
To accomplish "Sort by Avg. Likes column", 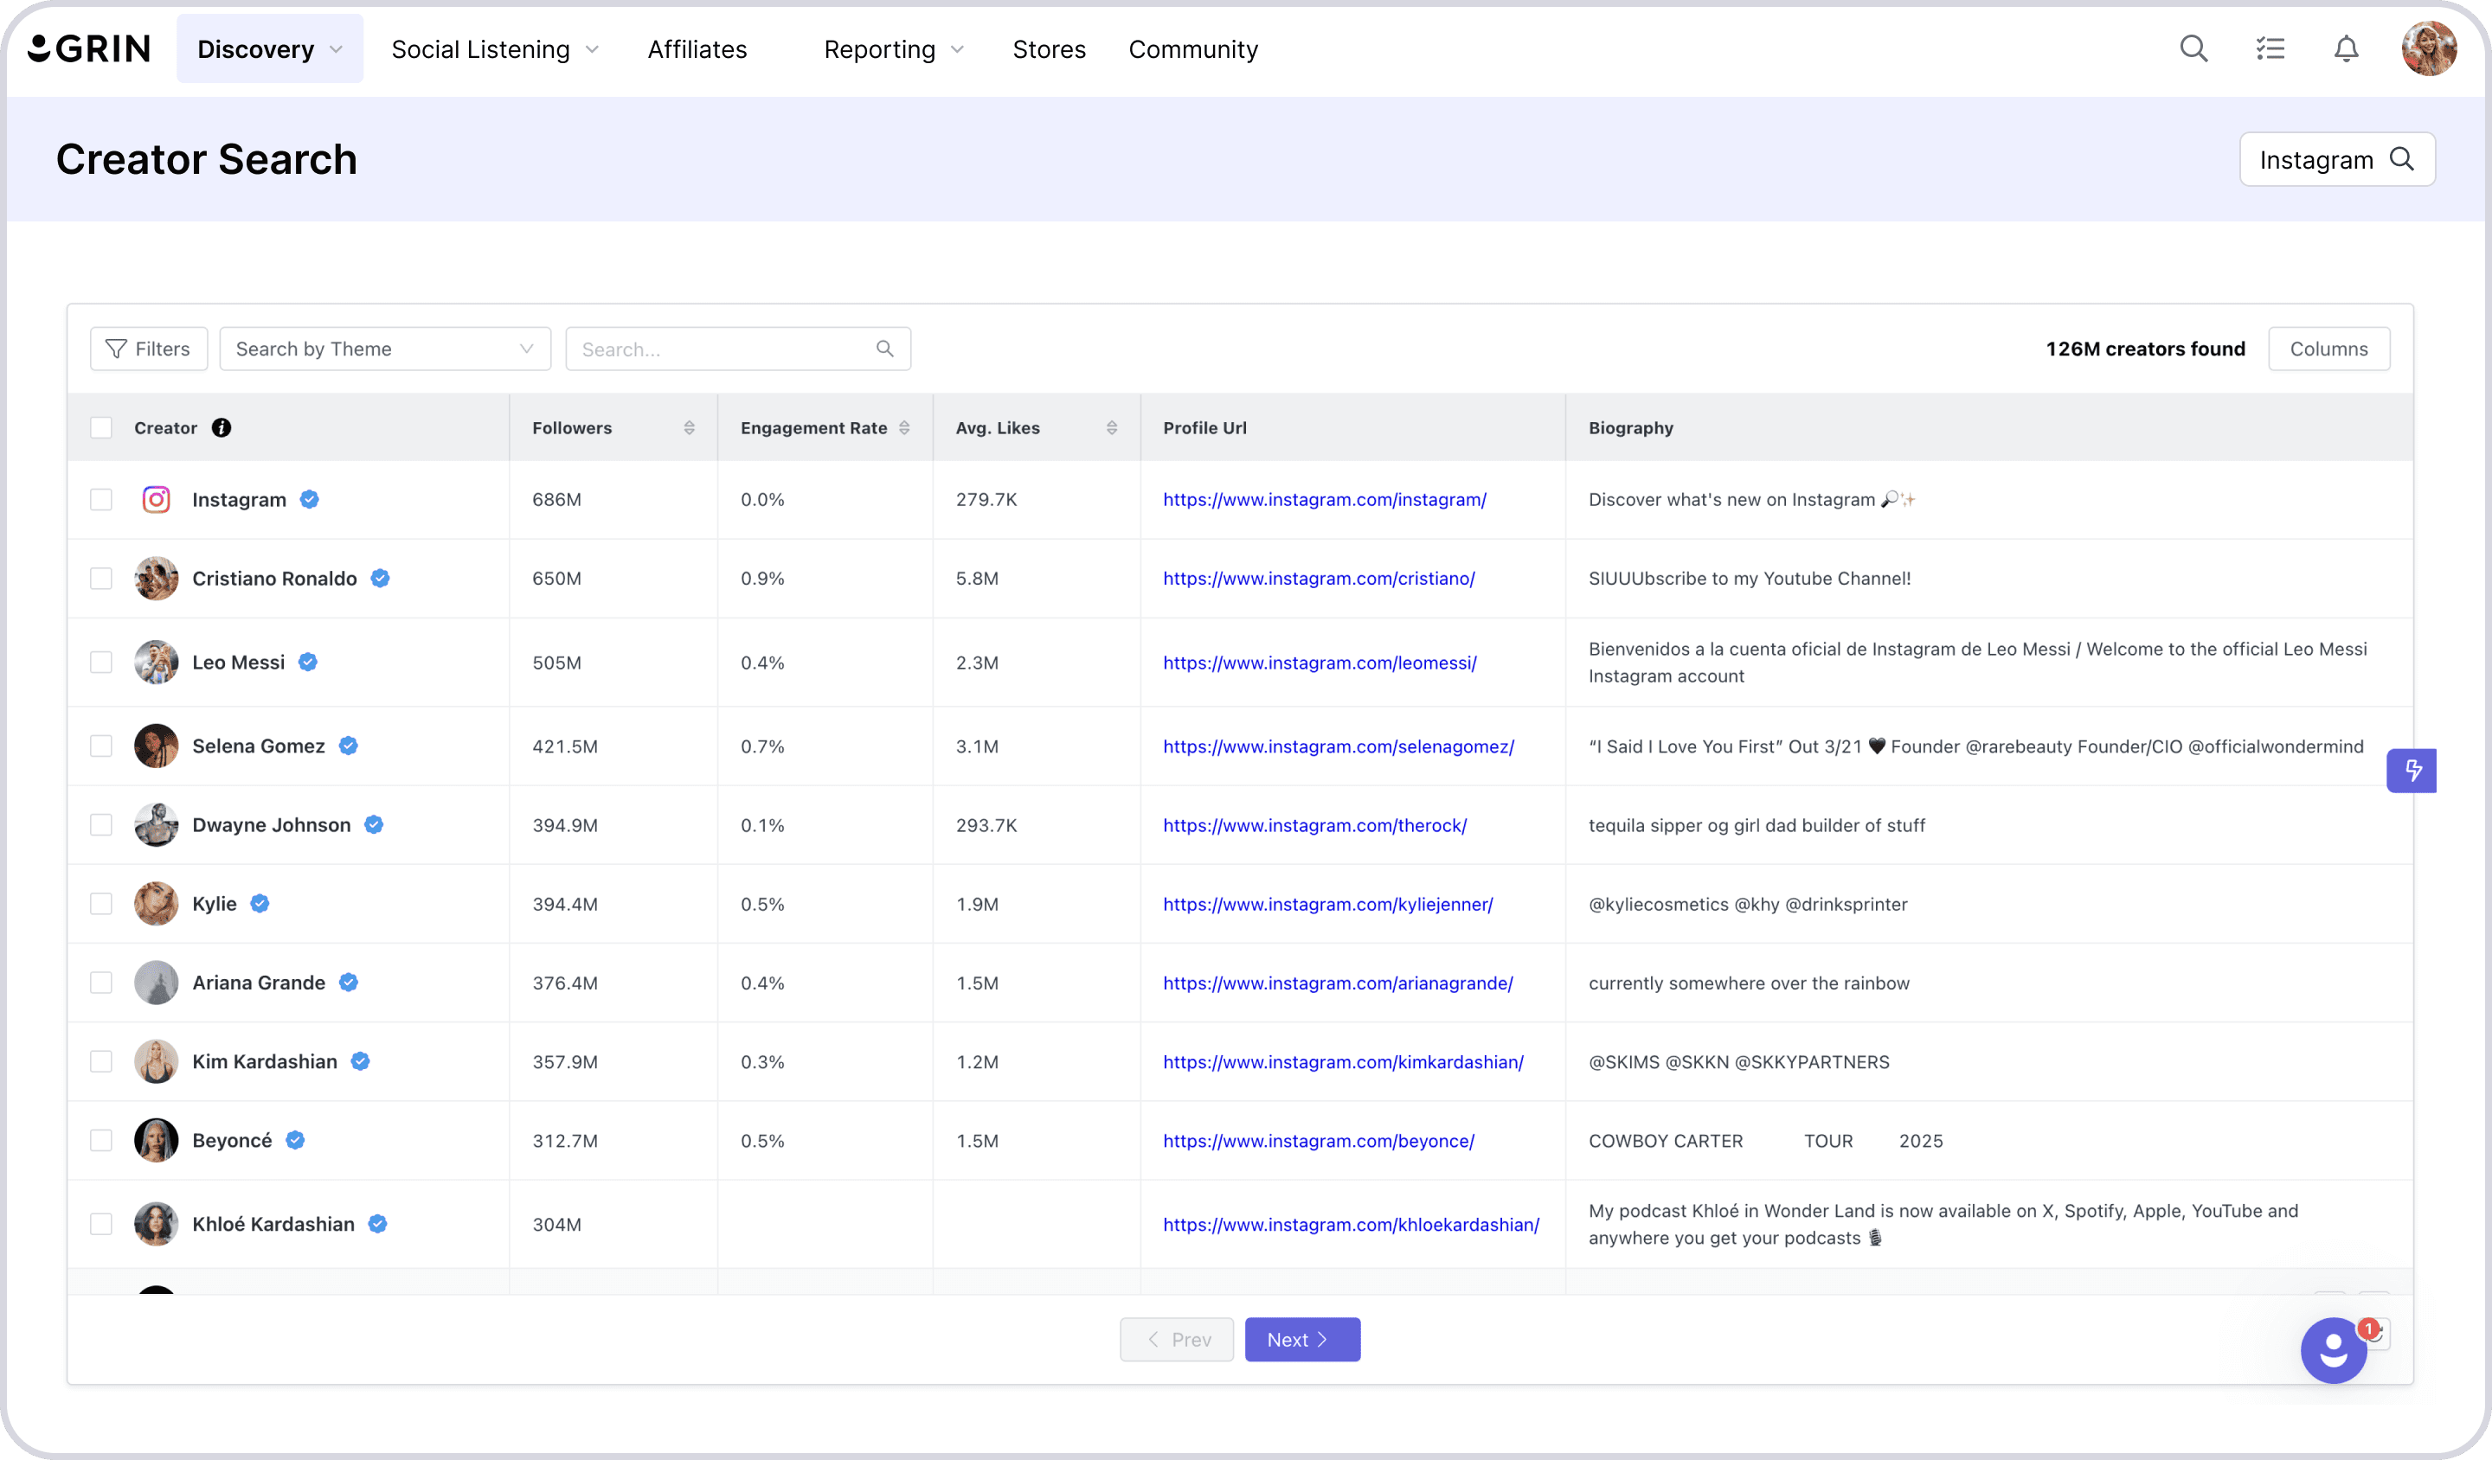I will (x=1112, y=428).
